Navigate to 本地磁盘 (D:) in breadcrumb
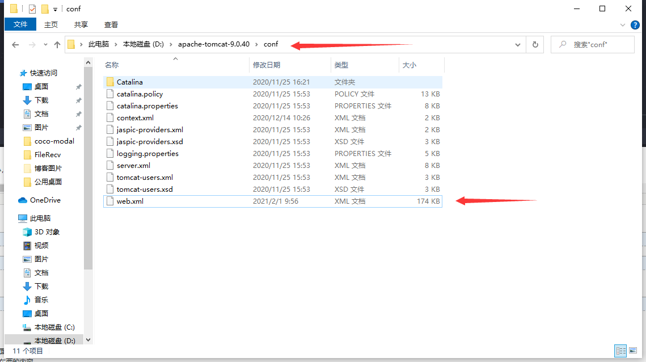This screenshot has height=362, width=646. click(x=143, y=44)
